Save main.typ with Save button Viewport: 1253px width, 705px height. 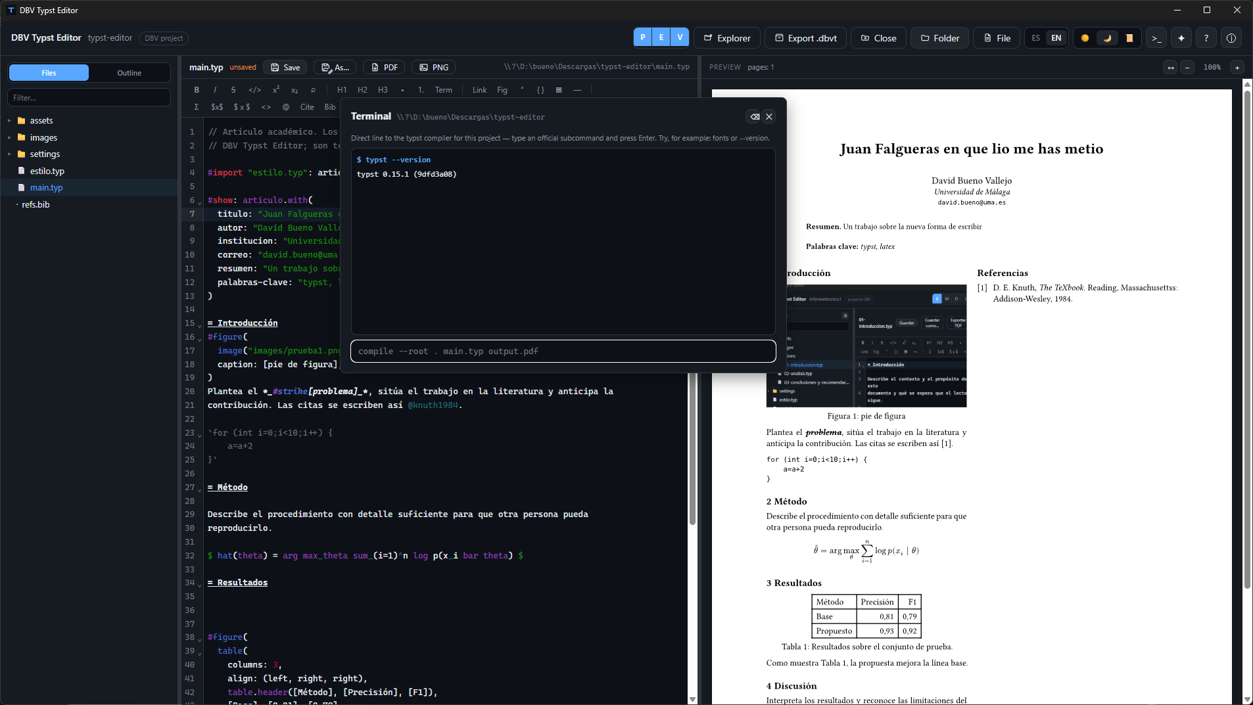tap(285, 67)
